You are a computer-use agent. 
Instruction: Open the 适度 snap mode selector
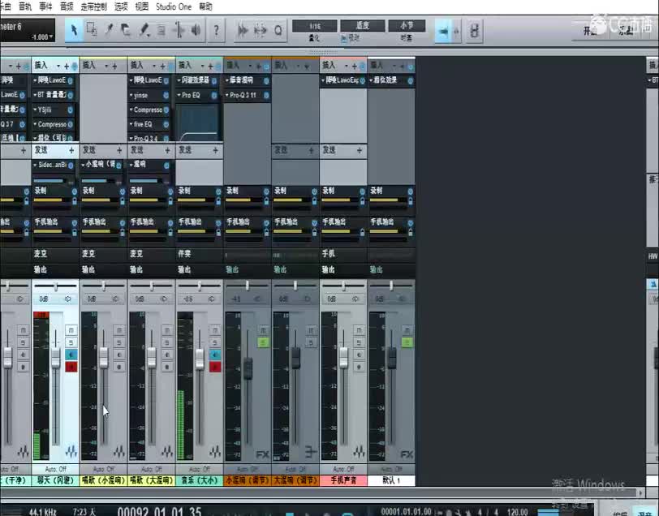pos(362,26)
